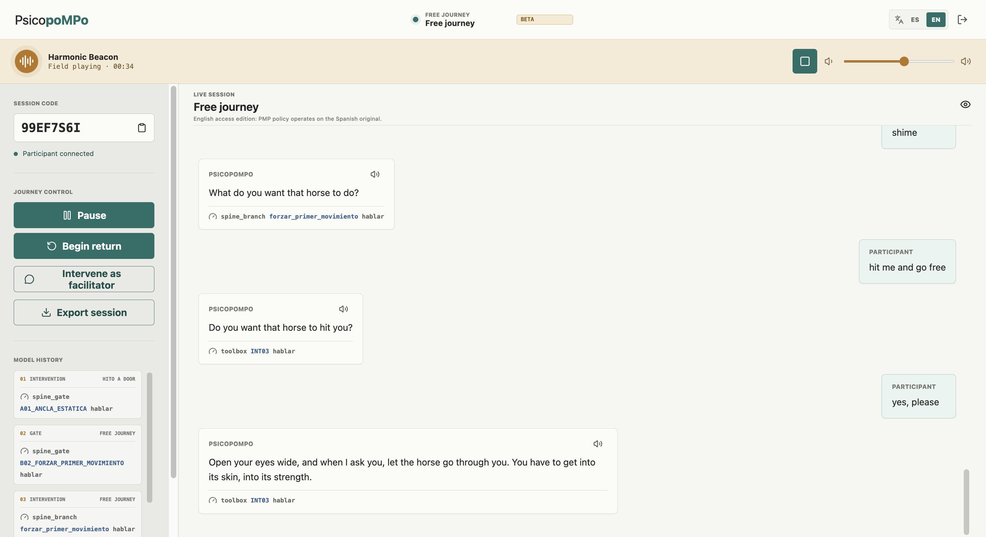Toggle visibility with the eye icon
Image resolution: width=986 pixels, height=537 pixels.
coord(965,104)
